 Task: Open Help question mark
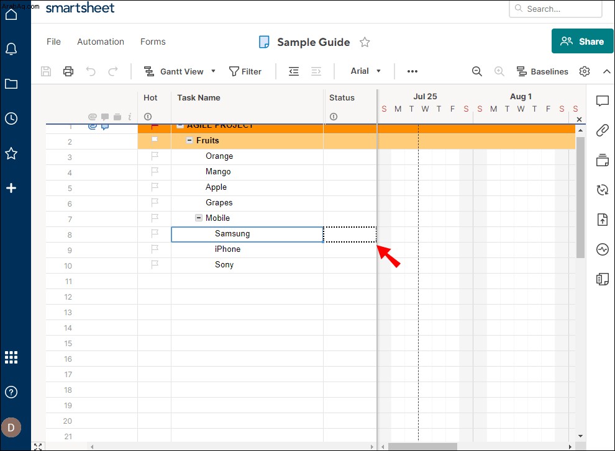point(11,392)
